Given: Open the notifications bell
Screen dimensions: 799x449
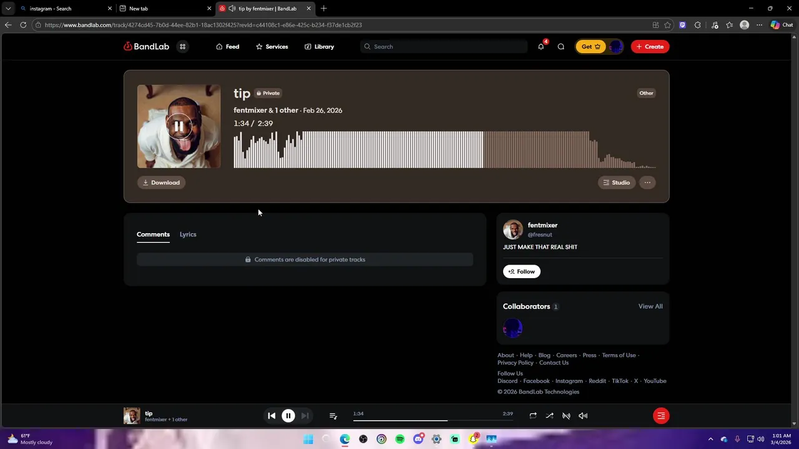Looking at the screenshot, I should coord(541,47).
